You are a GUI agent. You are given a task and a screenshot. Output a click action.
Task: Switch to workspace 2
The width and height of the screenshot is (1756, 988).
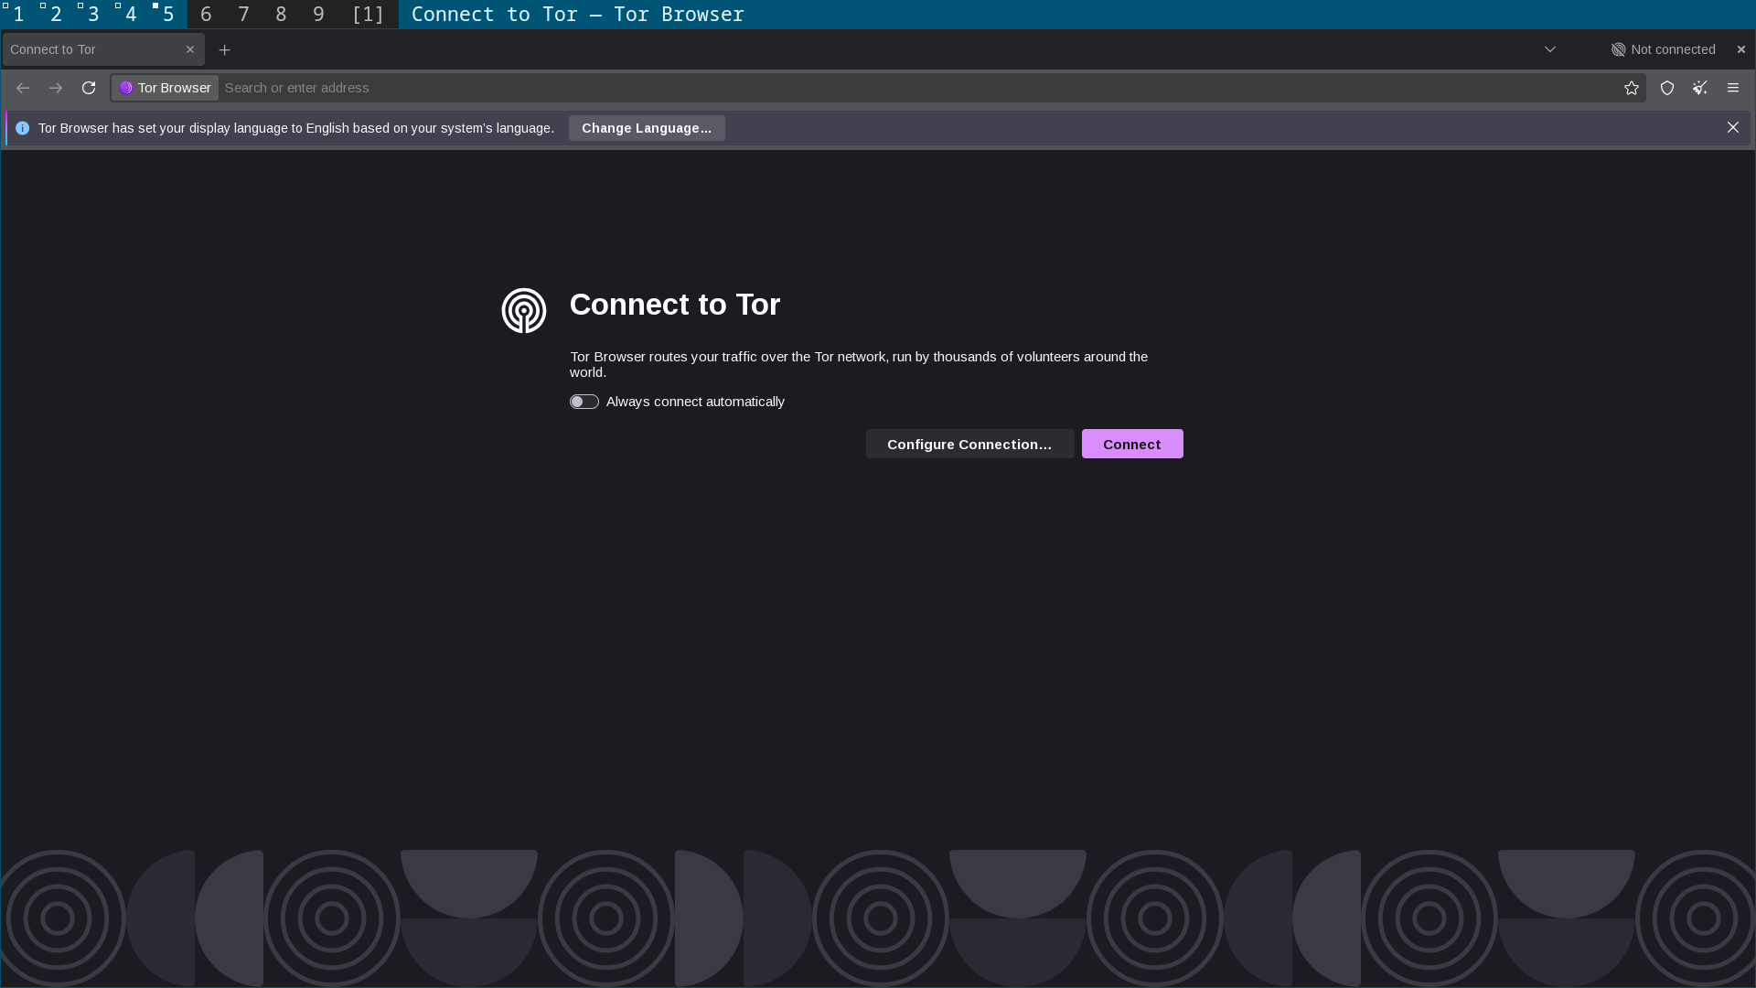tap(56, 15)
